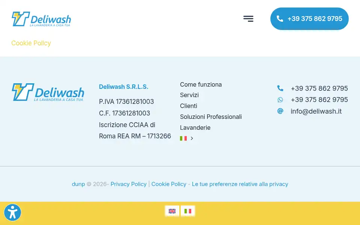Click the at-sign email icon

pyautogui.click(x=280, y=111)
